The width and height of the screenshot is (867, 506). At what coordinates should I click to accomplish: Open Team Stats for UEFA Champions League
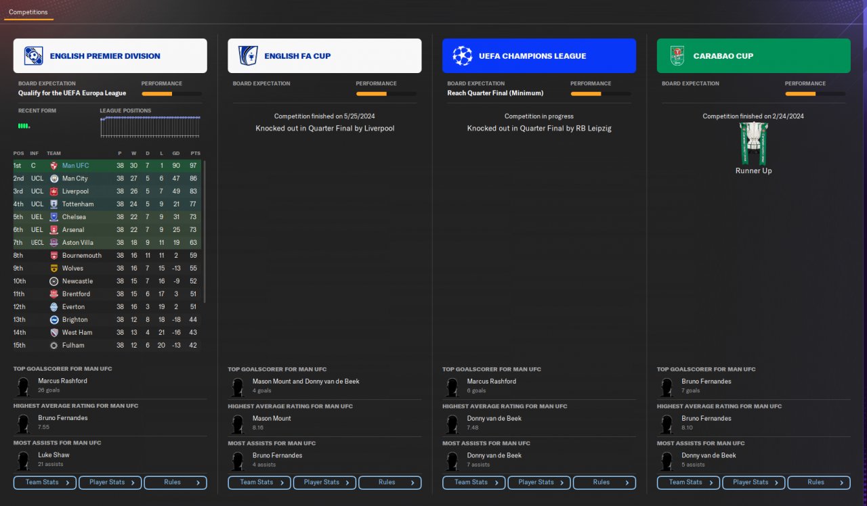coord(474,482)
